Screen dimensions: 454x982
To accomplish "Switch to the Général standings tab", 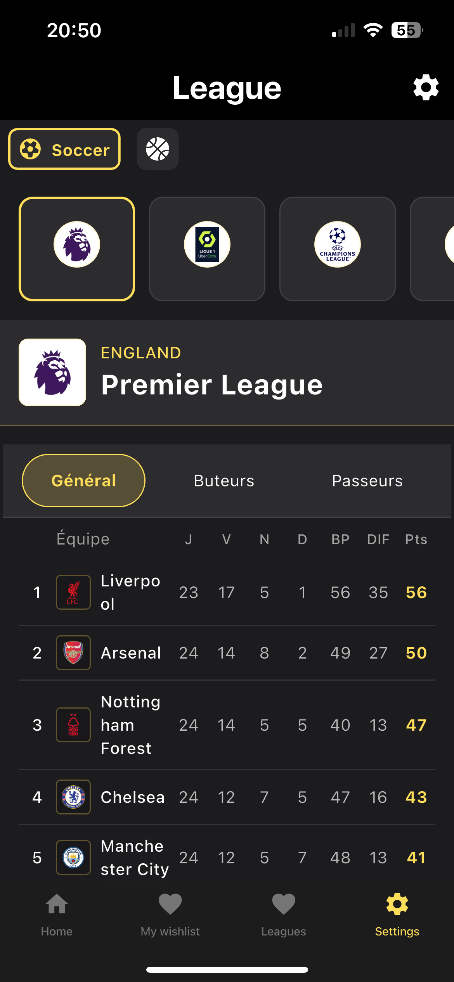I will [83, 481].
